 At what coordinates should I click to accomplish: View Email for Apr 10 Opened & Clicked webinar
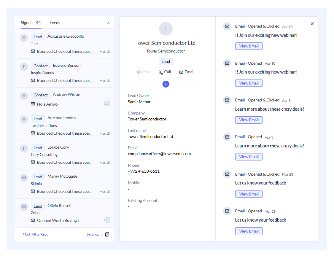tap(249, 46)
